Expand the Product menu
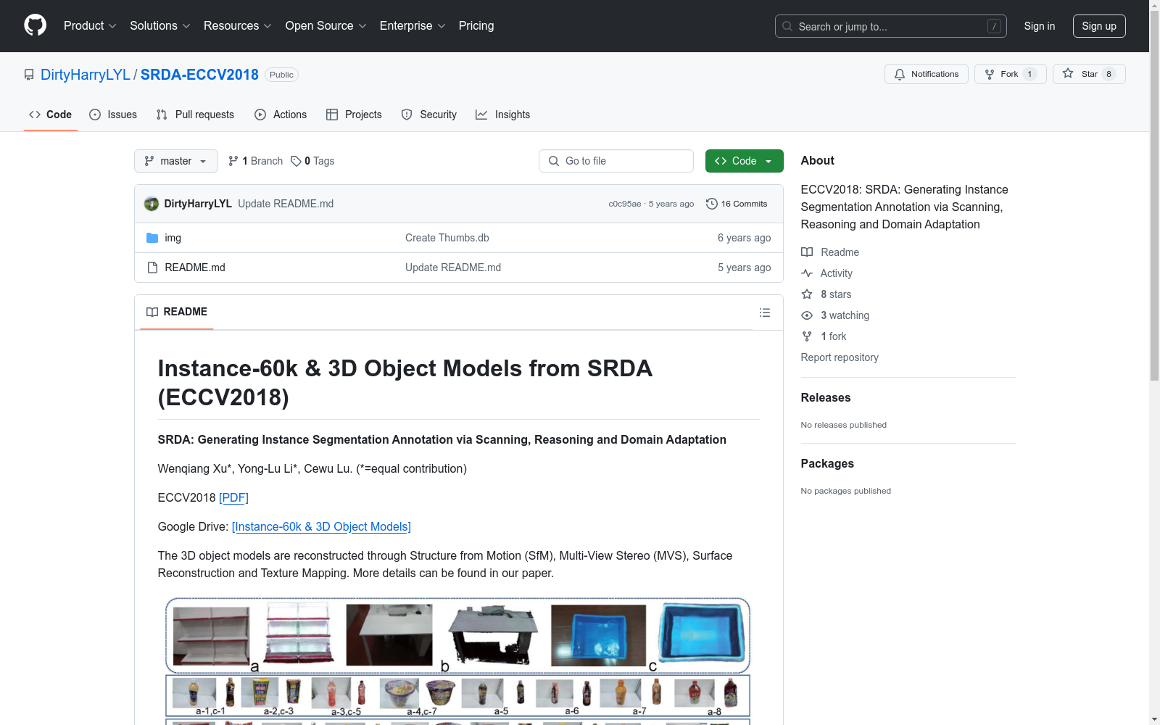Screen dimensions: 1160x725 (x=90, y=26)
